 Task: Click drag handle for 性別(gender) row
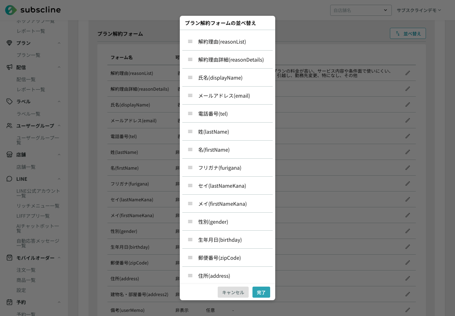click(x=190, y=222)
